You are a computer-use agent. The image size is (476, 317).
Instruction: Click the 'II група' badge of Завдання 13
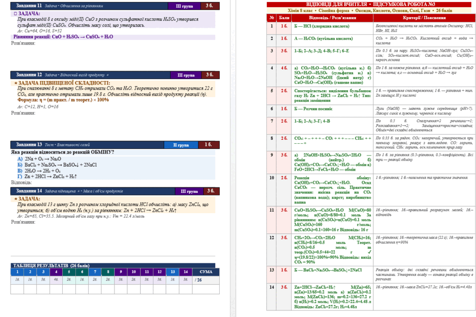(x=181, y=145)
